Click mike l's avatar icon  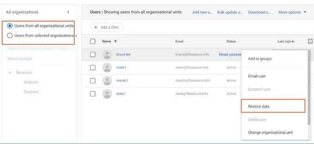coord(107,94)
